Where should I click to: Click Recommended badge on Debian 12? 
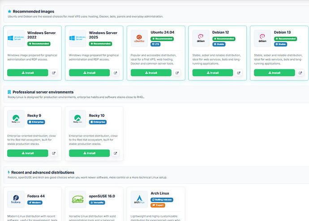click(224, 39)
